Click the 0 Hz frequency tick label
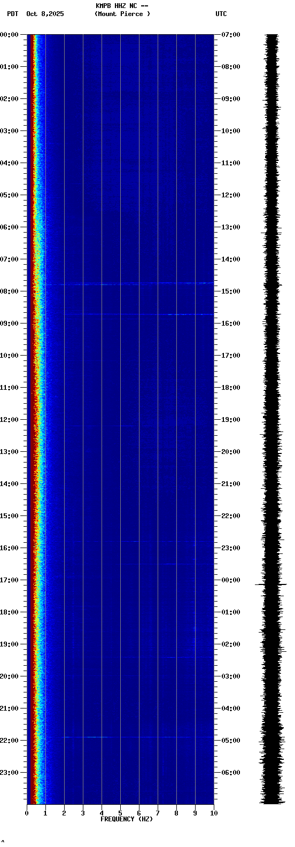 click(x=27, y=813)
